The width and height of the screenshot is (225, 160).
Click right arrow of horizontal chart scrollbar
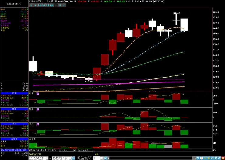[195, 158]
